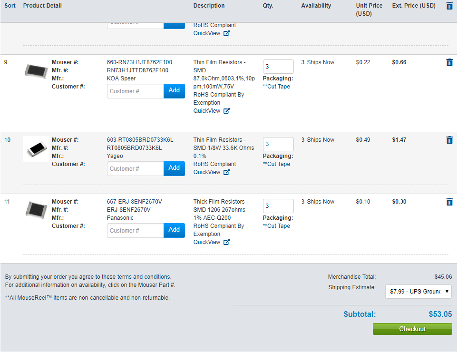Click unit price $0.22 for item 9
This screenshot has height=353, width=457.
pos(363,62)
